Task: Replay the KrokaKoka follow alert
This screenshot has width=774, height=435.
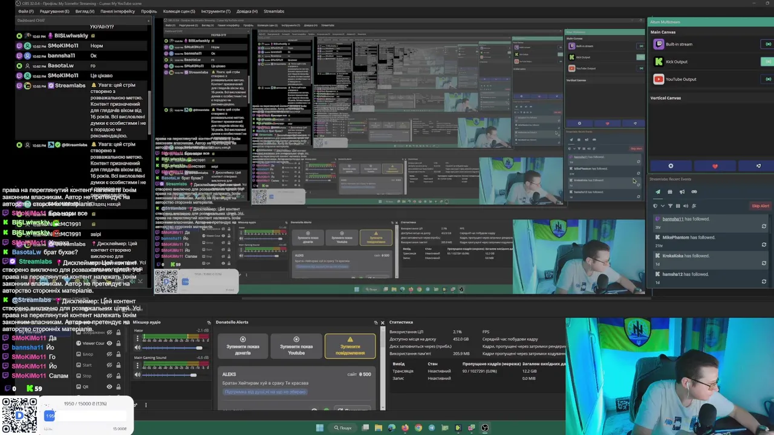Action: [x=764, y=263]
